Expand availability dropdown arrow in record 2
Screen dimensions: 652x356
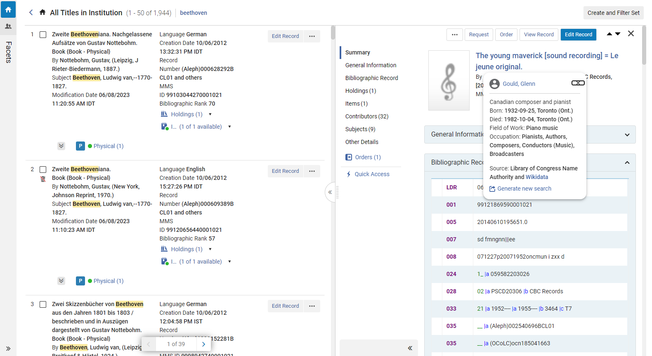click(x=229, y=262)
